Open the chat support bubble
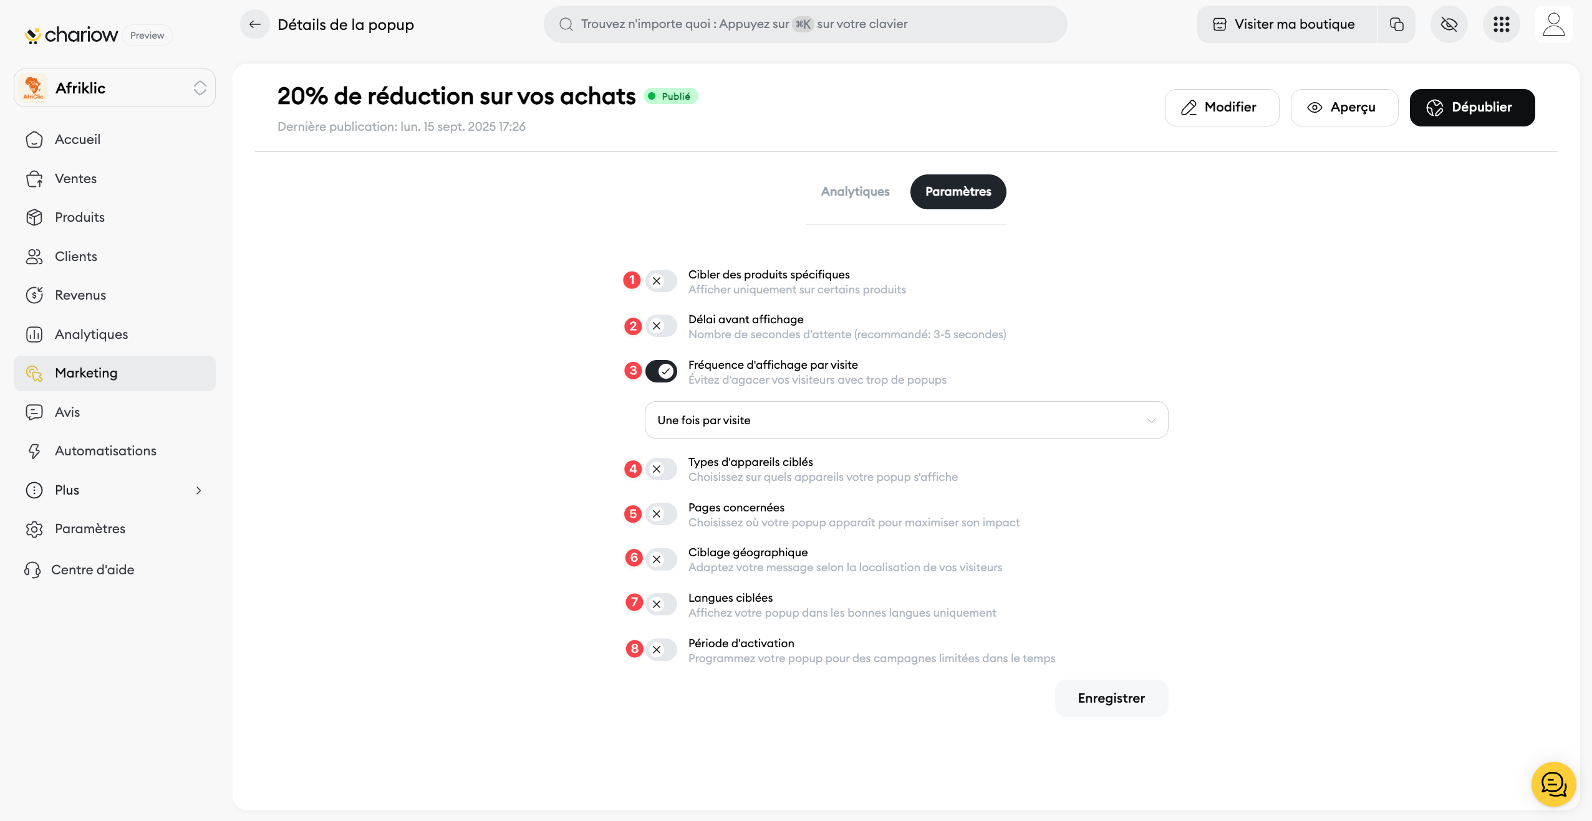This screenshot has width=1592, height=821. [1553, 784]
